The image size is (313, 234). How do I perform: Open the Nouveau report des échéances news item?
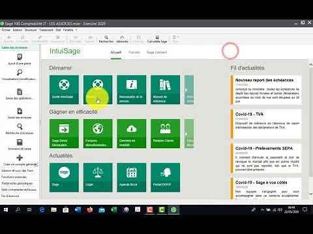click(x=266, y=90)
